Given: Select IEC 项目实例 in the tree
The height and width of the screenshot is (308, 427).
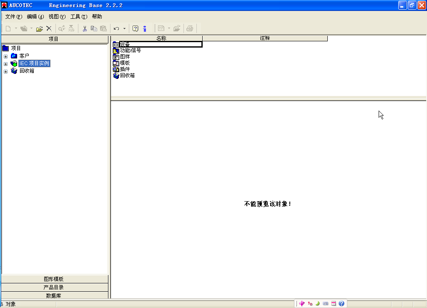Looking at the screenshot, I should (x=34, y=63).
